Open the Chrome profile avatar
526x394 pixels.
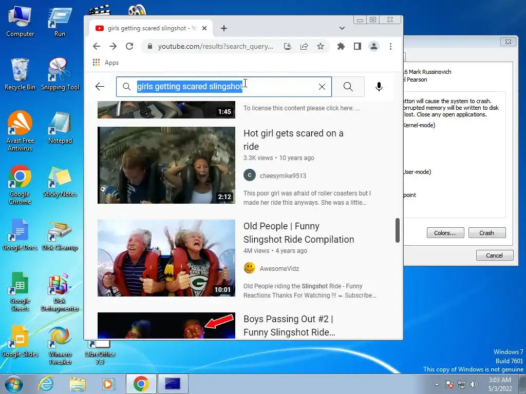pos(374,46)
